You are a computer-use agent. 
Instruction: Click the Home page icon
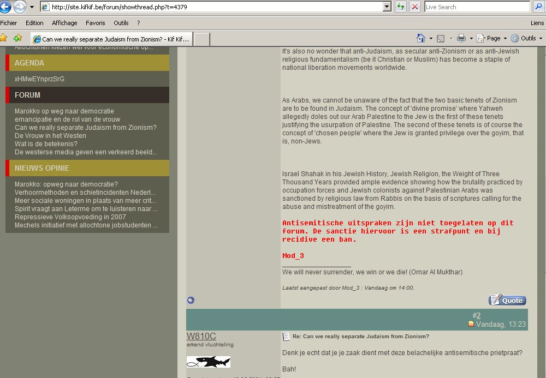click(x=420, y=38)
